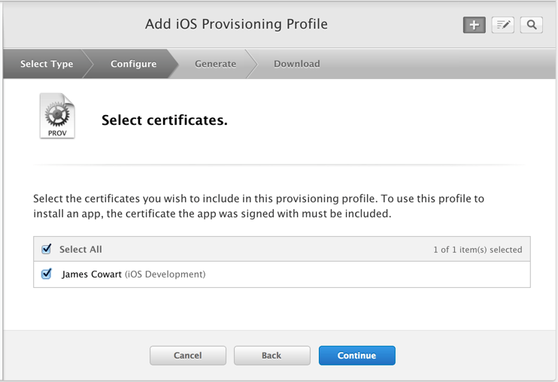Toggle the Select All checkbox

click(x=47, y=249)
